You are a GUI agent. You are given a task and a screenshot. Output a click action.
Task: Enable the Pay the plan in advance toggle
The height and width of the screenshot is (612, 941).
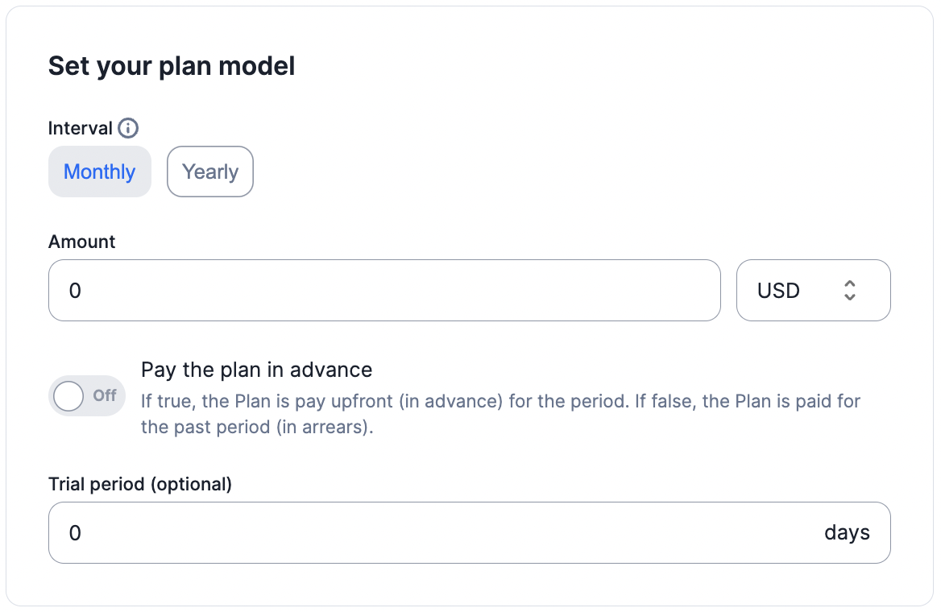coord(87,395)
